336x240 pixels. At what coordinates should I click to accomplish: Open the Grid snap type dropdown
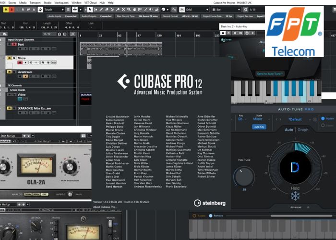[198, 9]
